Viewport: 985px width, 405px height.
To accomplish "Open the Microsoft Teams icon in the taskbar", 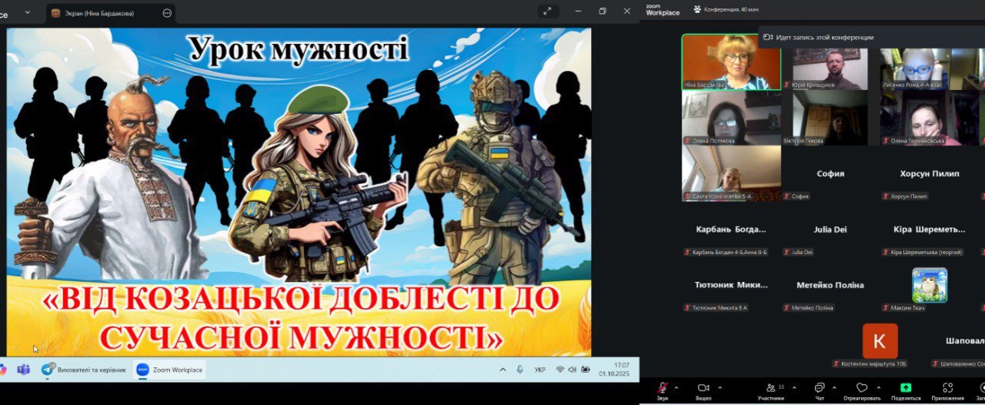I will 23,370.
